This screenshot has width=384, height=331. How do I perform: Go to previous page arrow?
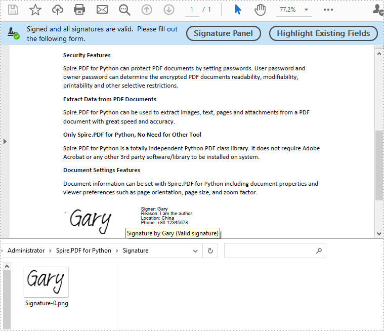click(x=147, y=10)
